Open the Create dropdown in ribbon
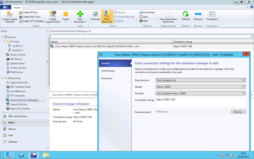254x159 pixels. [66, 17]
